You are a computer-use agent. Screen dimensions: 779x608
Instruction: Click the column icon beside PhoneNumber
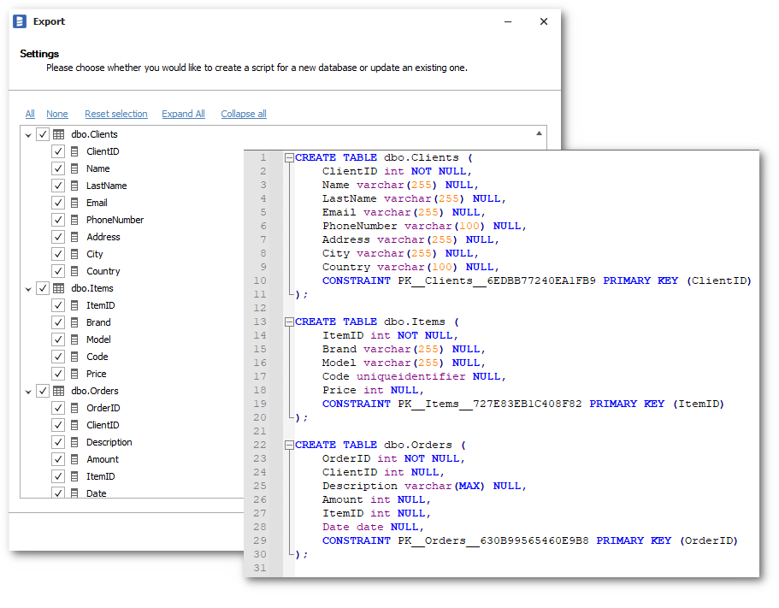point(74,220)
